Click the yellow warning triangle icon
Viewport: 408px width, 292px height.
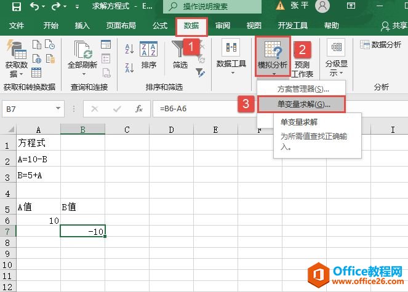coord(280,6)
